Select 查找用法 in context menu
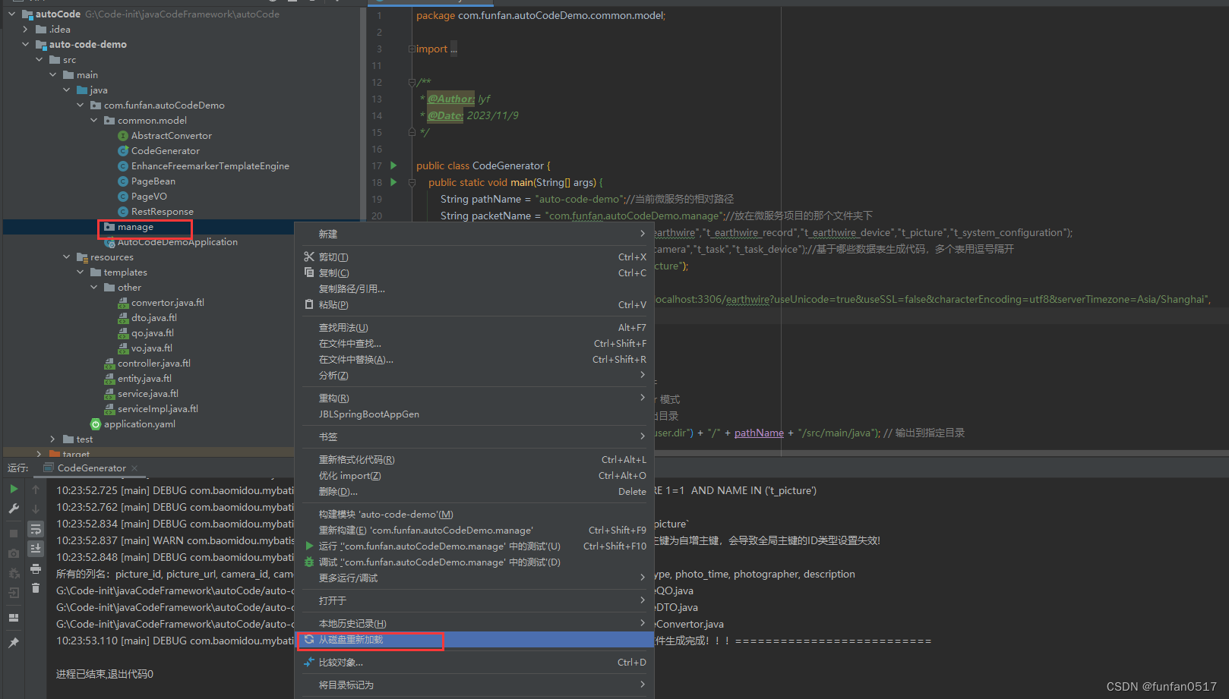 click(474, 328)
